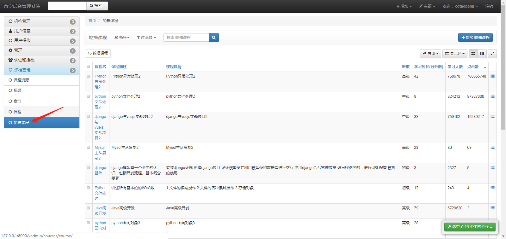Click 慕学后台管理系统 brand title
Viewport: 506px width, 239px height.
click(x=22, y=6)
